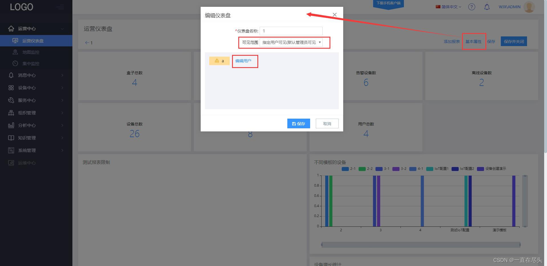The width and height of the screenshot is (547, 266).
Task: Click the org chart icon for 组织管理
Action: point(11,113)
